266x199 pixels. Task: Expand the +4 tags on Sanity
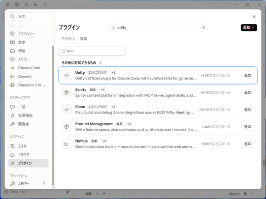click(102, 90)
